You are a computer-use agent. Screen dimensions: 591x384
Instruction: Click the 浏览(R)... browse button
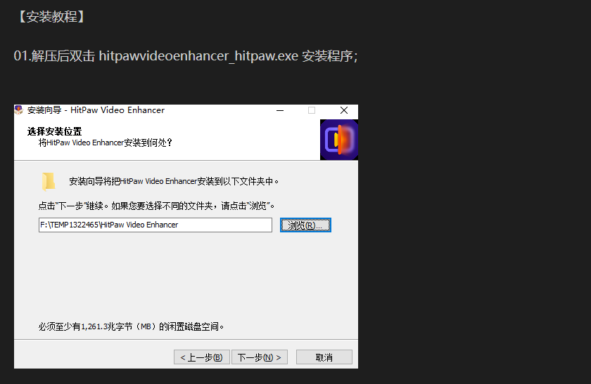[x=305, y=225]
